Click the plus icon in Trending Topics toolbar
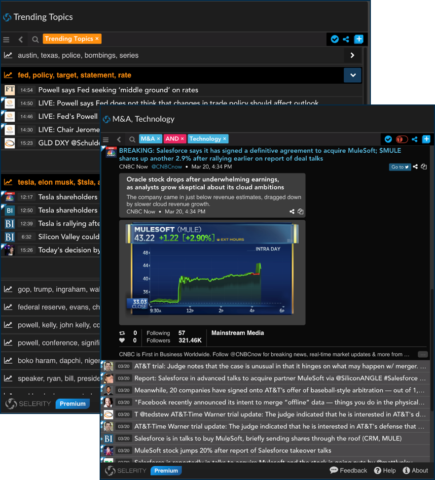The image size is (435, 480). pos(359,39)
